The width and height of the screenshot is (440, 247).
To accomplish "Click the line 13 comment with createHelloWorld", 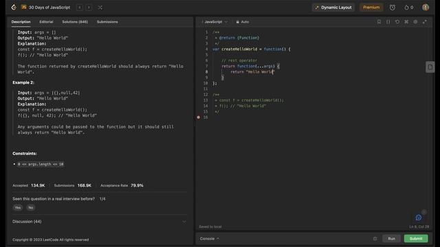I will 249,100.
